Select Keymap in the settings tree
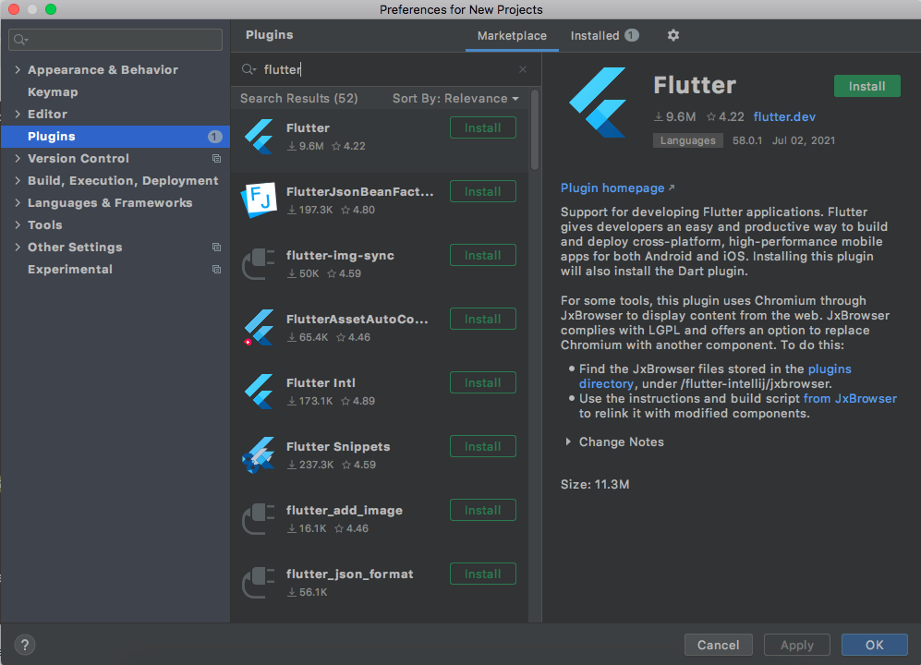 click(115, 92)
